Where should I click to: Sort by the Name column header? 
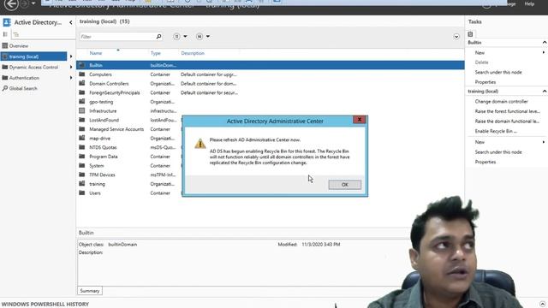(x=96, y=53)
